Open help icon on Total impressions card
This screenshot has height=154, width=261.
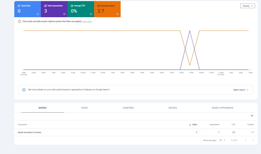[x=64, y=14]
